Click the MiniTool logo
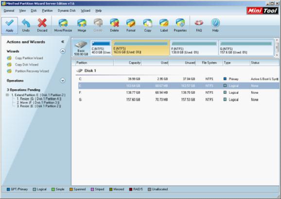This screenshot has height=199, width=281. 263,11
